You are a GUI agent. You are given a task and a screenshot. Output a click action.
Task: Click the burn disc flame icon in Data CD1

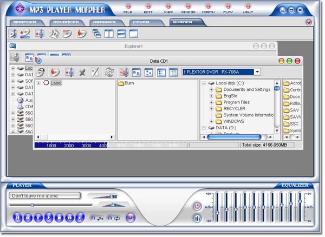click(54, 72)
